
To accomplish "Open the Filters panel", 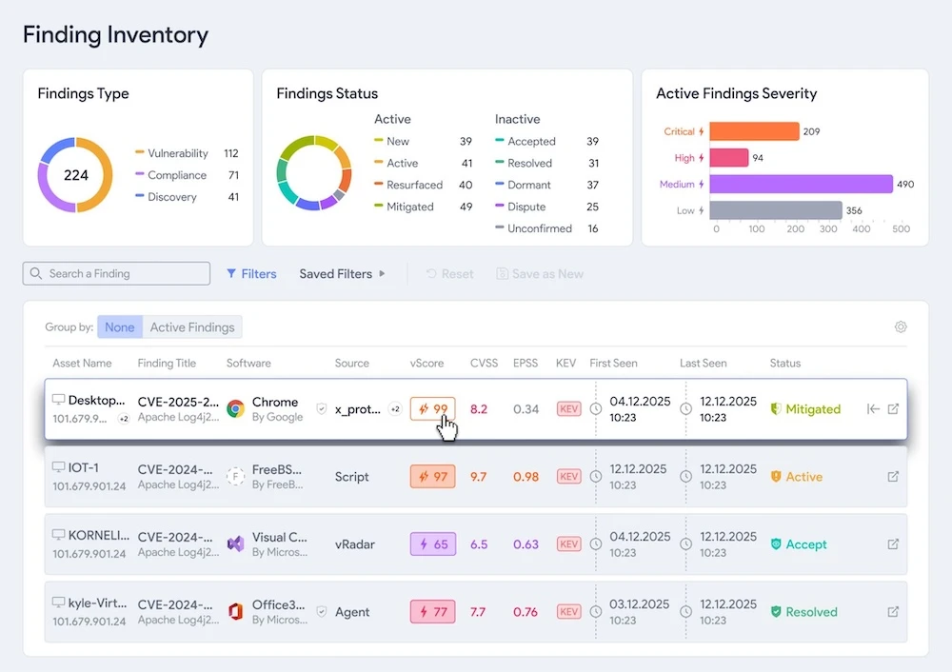I will pos(251,274).
